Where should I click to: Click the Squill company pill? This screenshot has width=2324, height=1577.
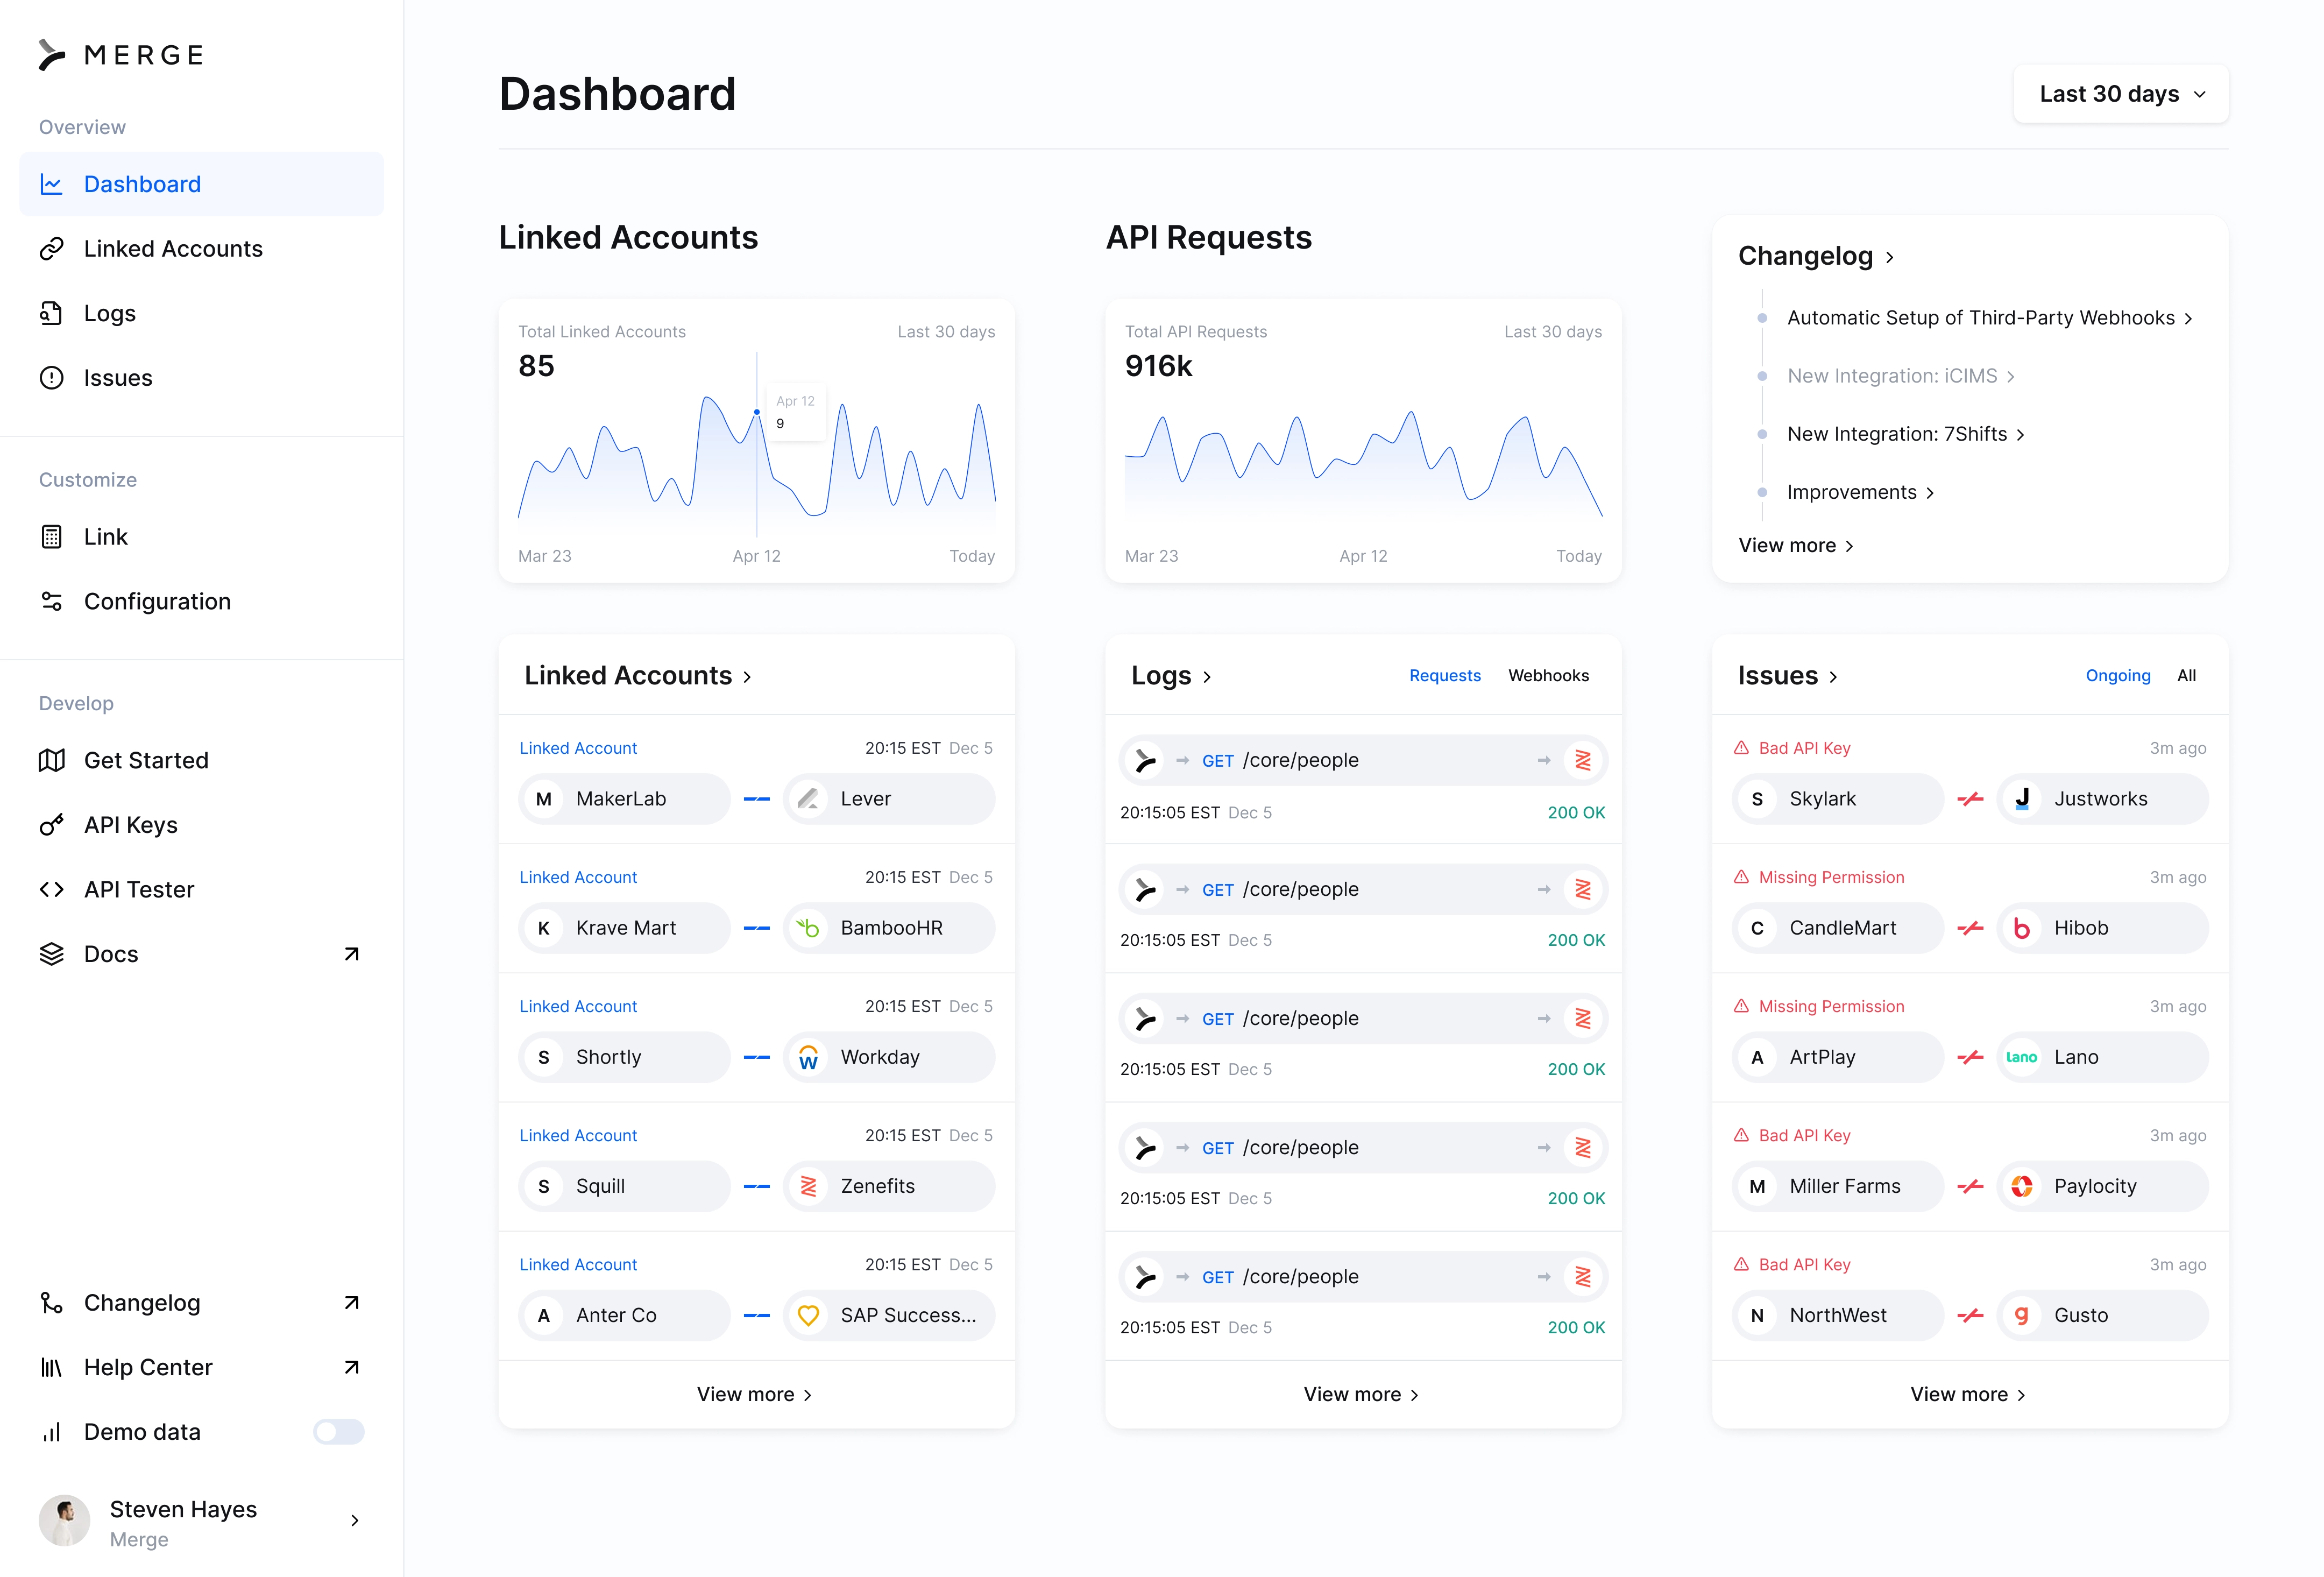[625, 1186]
